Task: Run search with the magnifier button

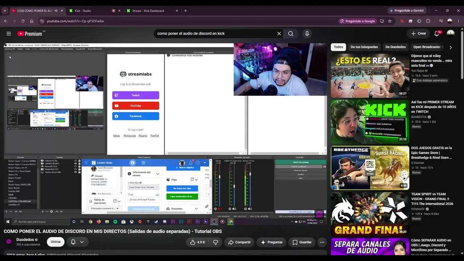Action: 291,34
